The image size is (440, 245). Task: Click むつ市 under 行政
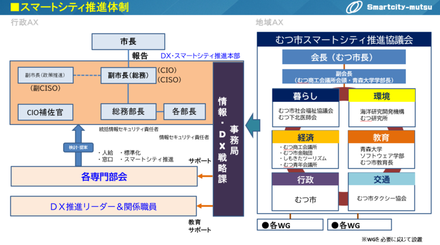306,200
